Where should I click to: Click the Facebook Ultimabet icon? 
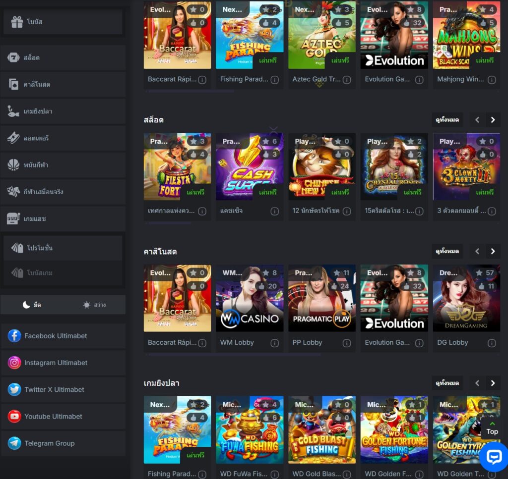point(14,336)
